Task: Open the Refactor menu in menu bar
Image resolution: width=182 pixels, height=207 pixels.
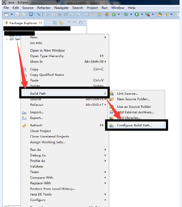Action: [x=44, y=8]
